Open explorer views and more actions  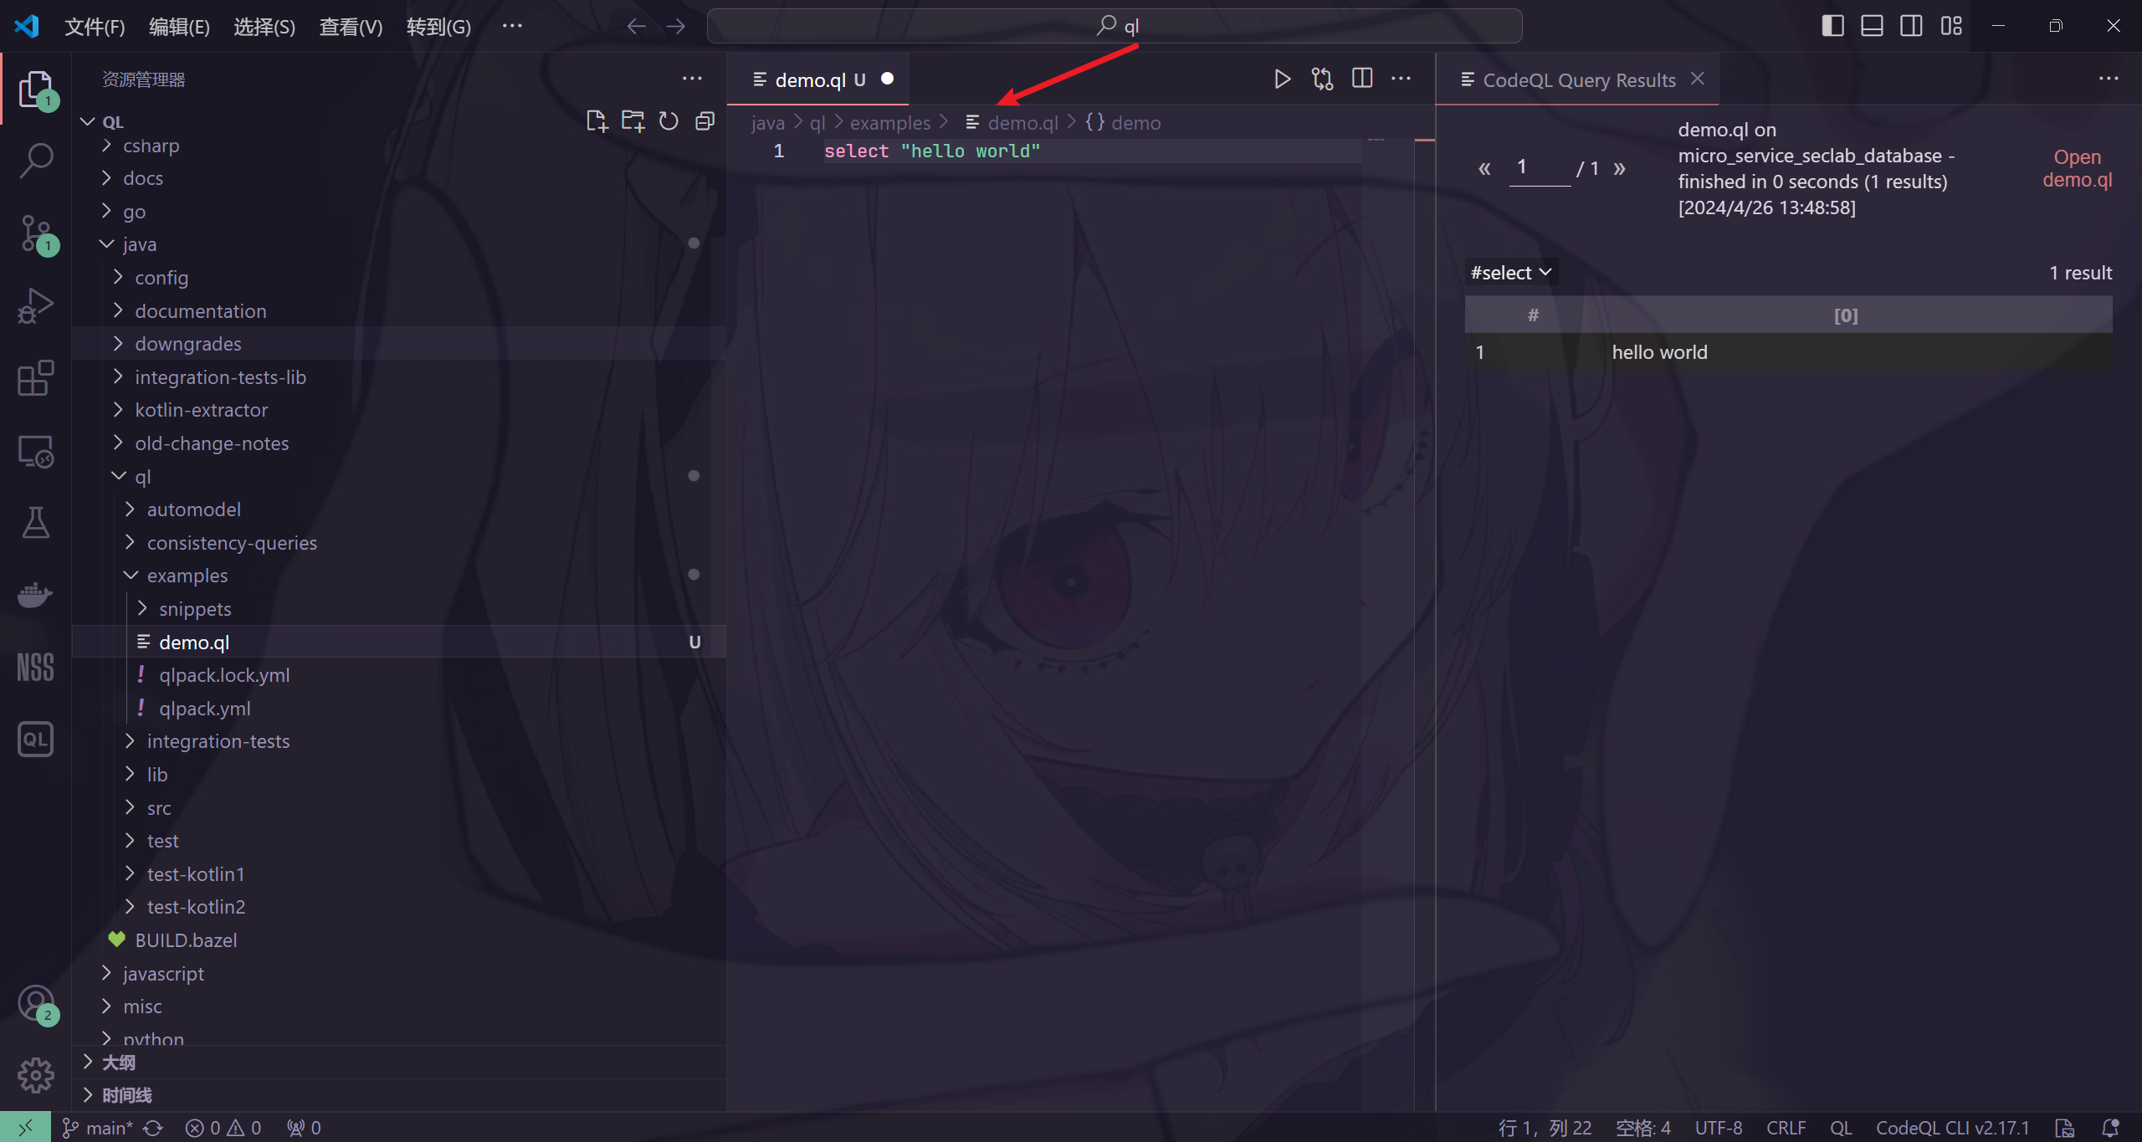(x=692, y=79)
